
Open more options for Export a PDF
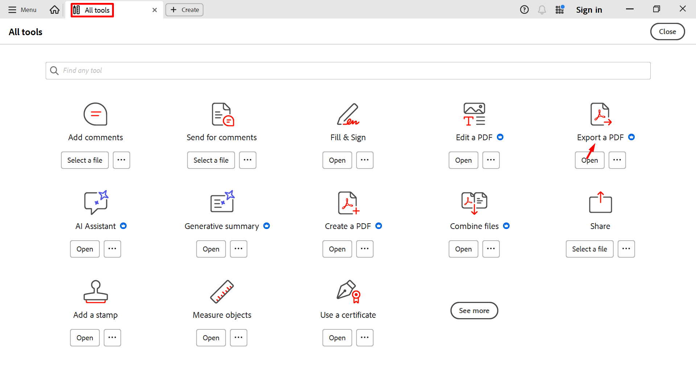coord(617,160)
